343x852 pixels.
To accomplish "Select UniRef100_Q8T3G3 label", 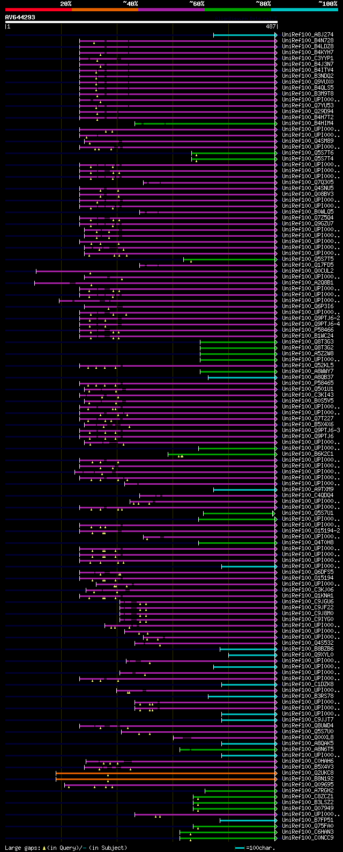I will pos(308,342).
